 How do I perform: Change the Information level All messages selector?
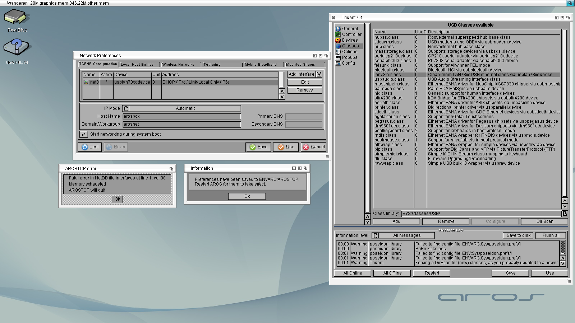403,235
